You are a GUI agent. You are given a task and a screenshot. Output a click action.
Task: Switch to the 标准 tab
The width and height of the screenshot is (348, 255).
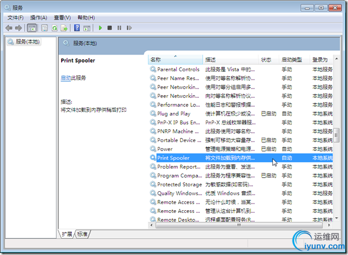pos(82,234)
